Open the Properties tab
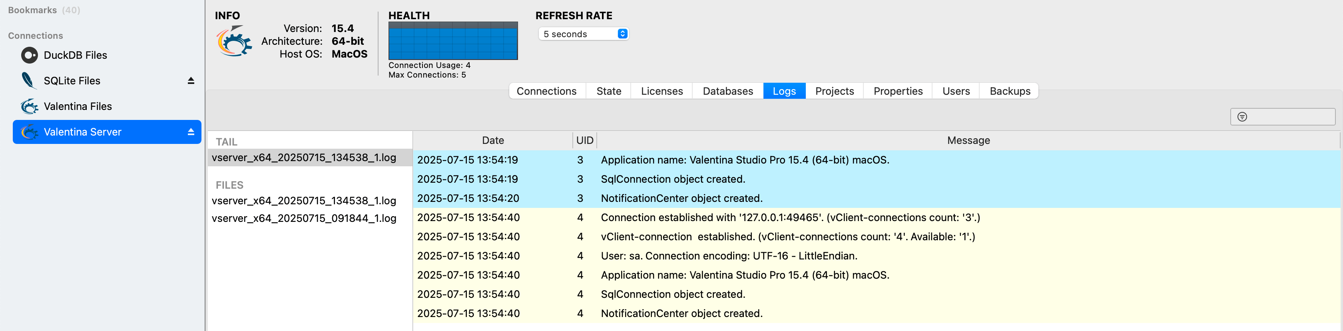Screen dimensions: 1343x331 click(x=898, y=91)
